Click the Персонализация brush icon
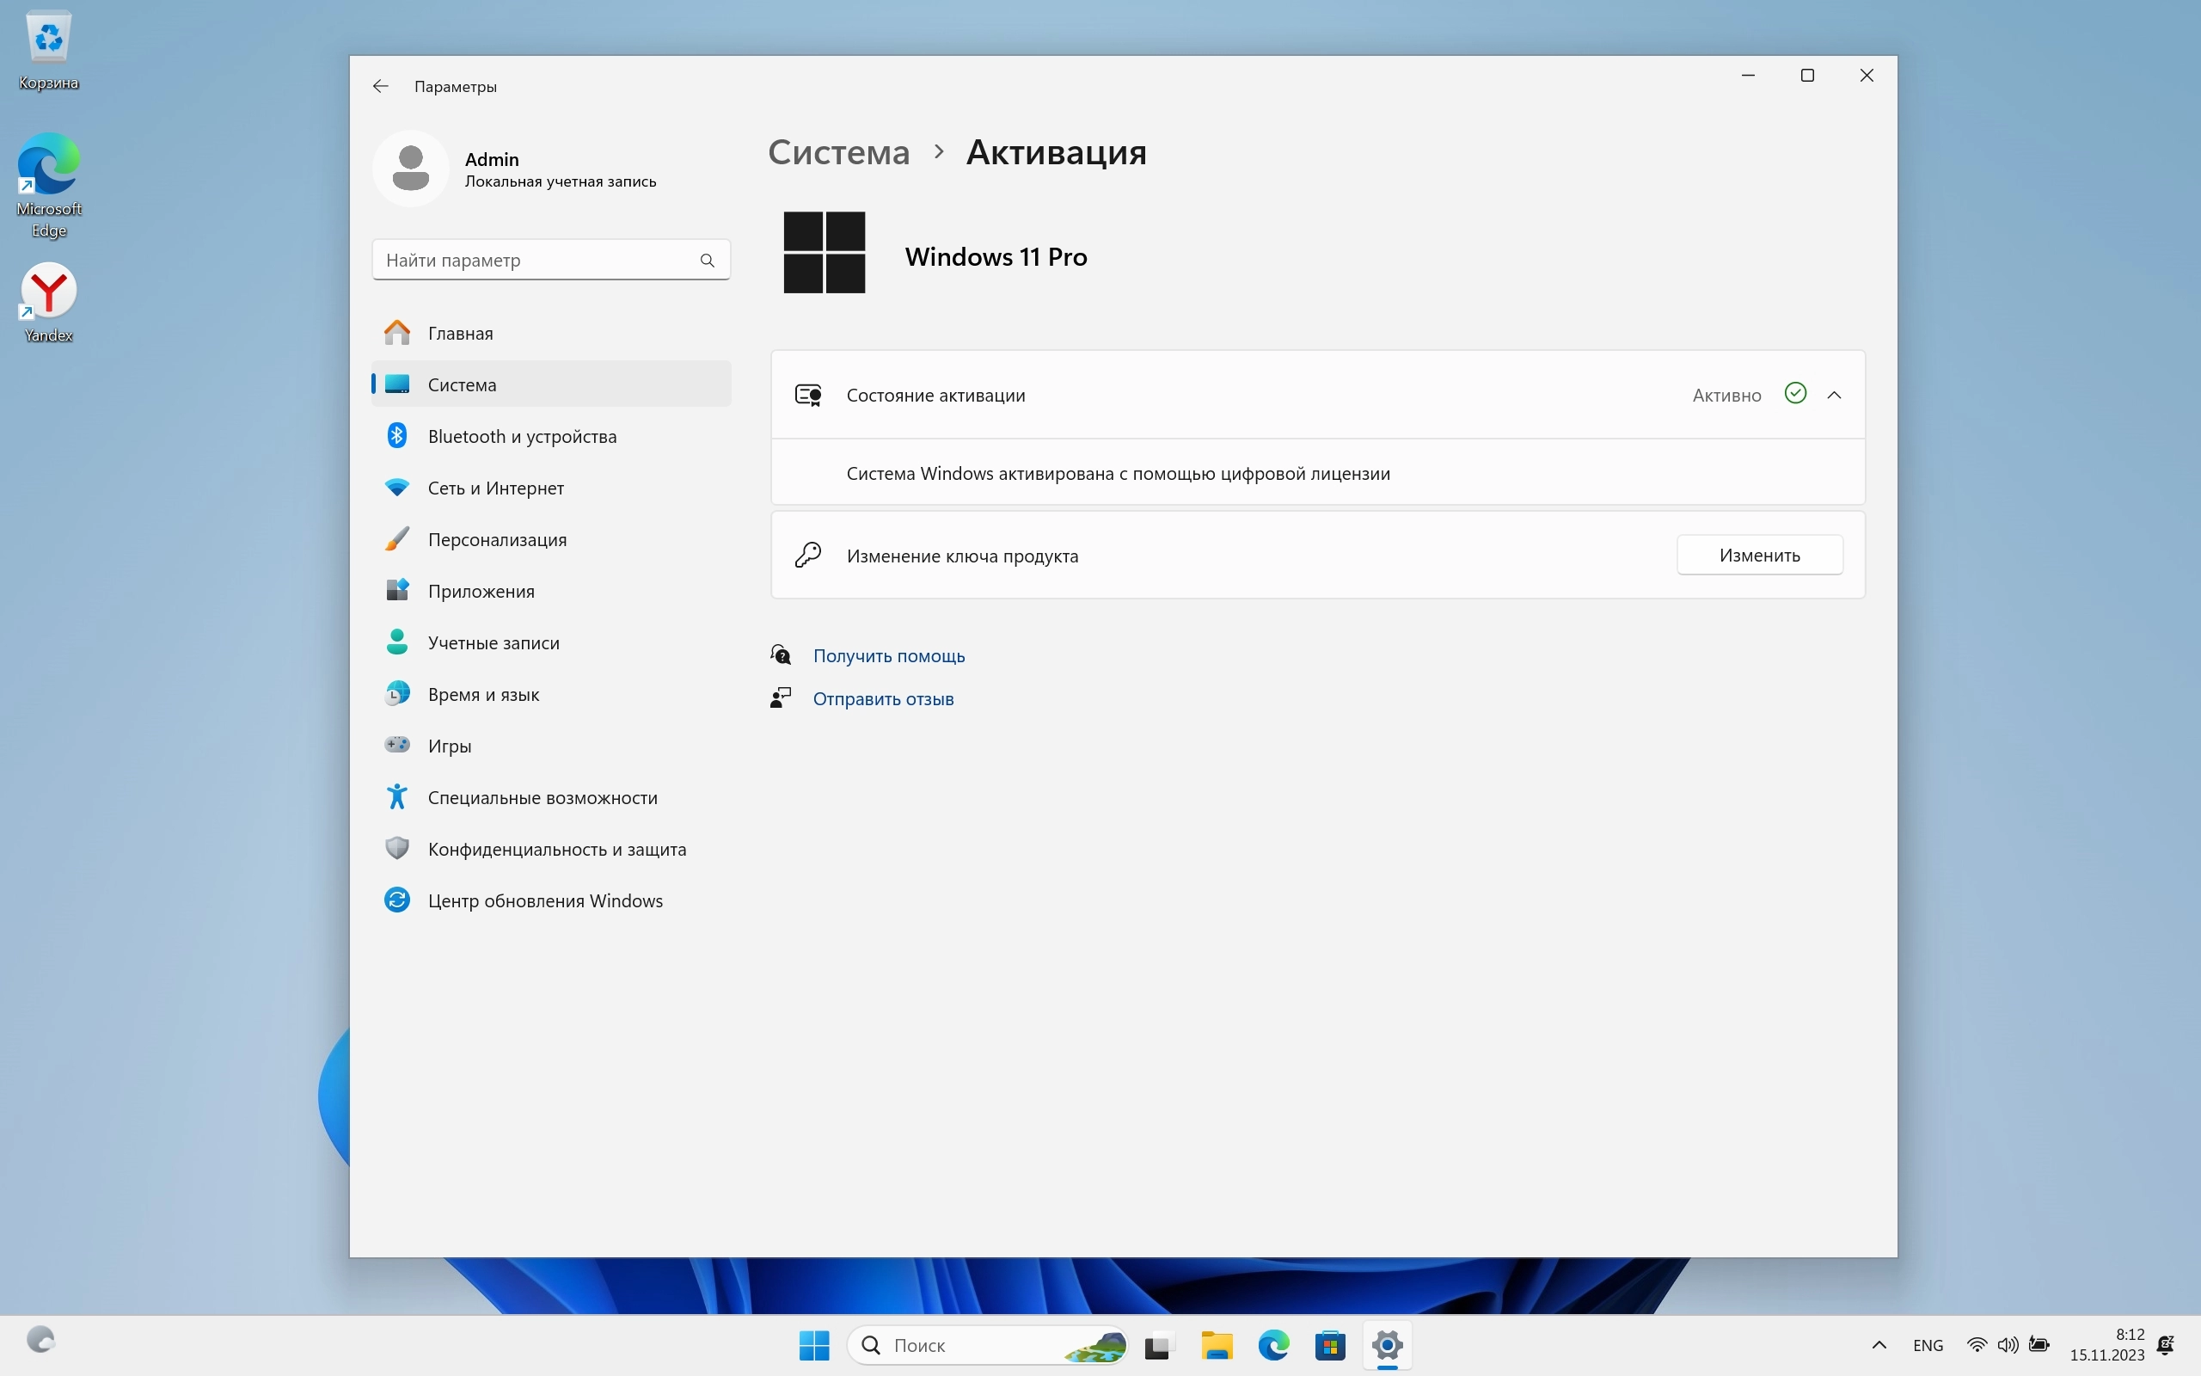 (396, 538)
